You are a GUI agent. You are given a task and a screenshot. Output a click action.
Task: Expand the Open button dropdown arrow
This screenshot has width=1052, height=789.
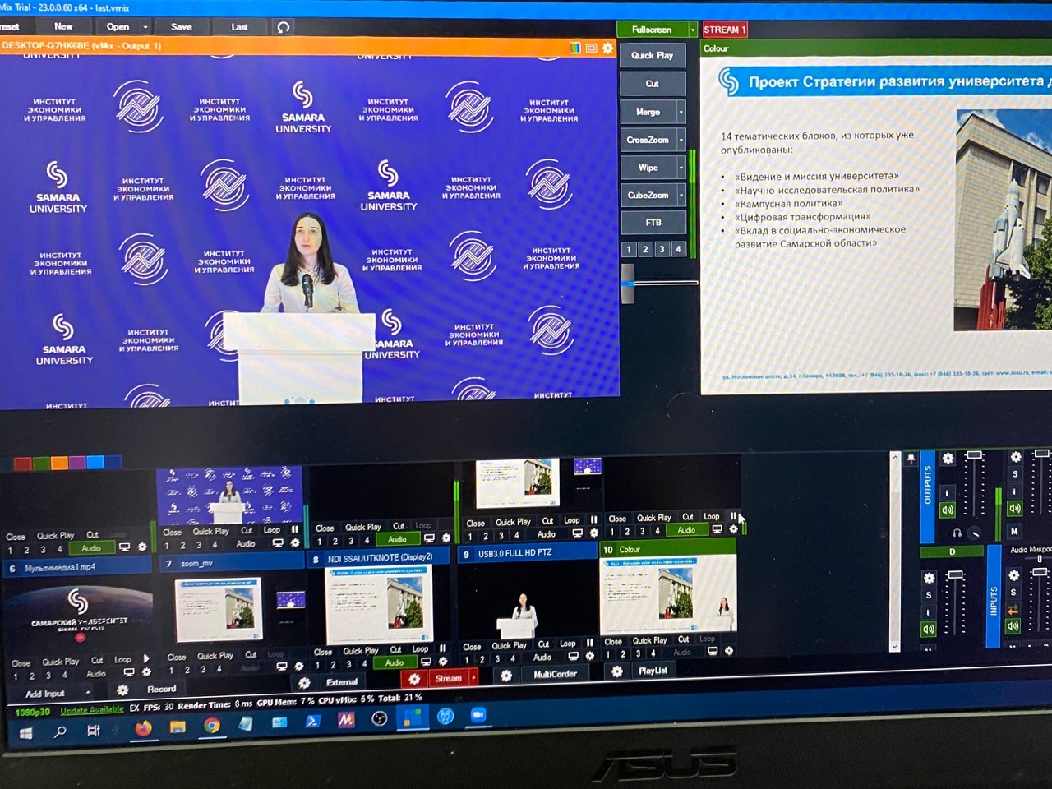pos(145,27)
